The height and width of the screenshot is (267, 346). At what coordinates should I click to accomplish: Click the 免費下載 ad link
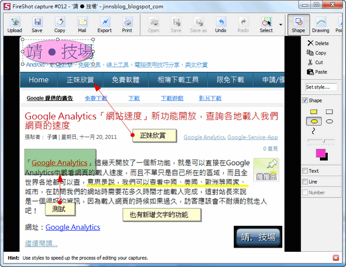96,98
